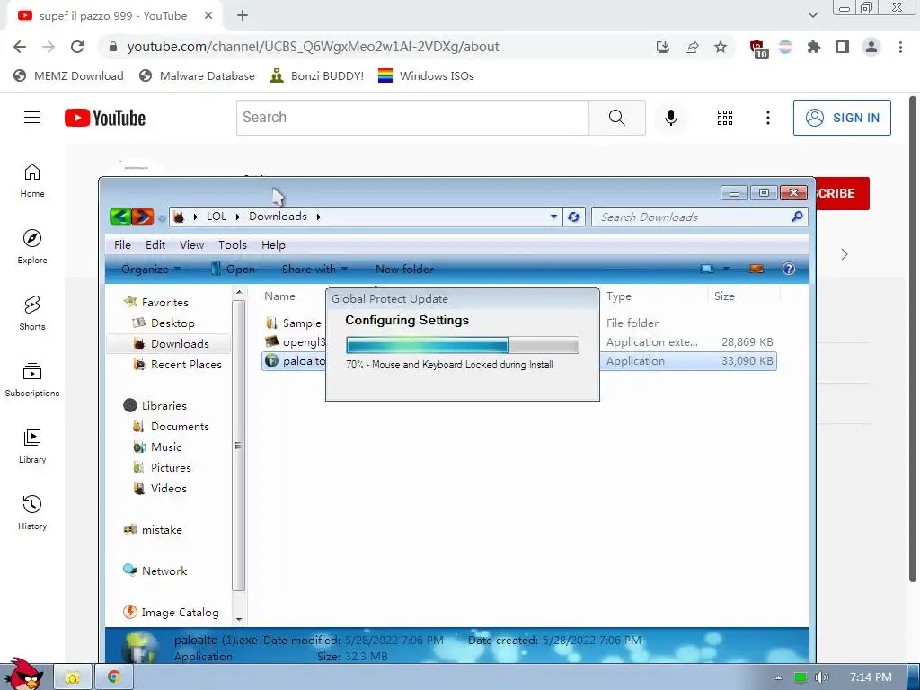
Task: Click the Angry Birds start button
Action: tap(24, 675)
